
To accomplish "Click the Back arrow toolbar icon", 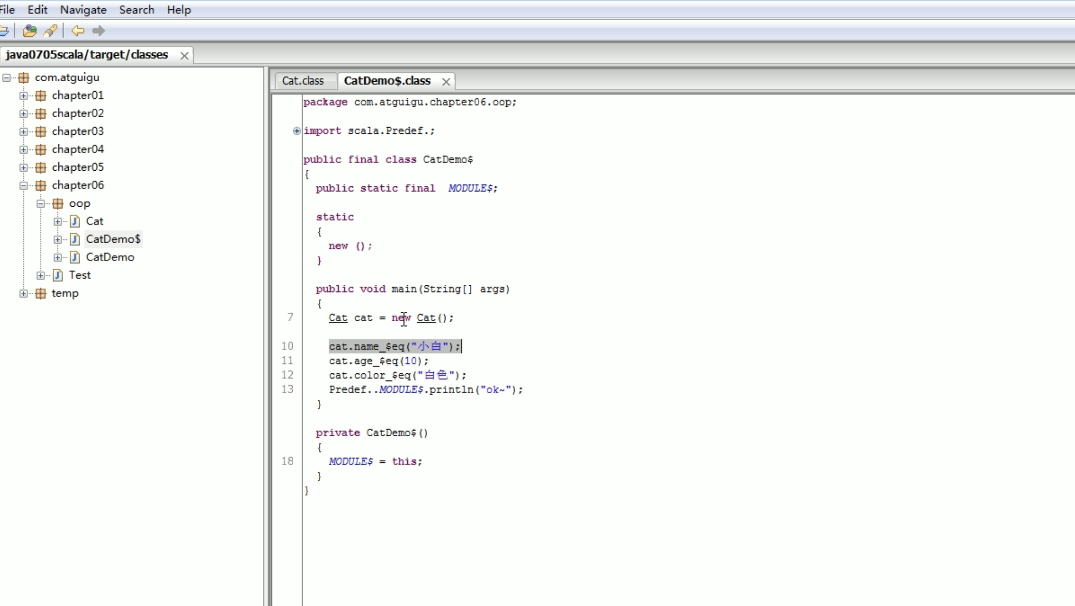I will tap(78, 31).
